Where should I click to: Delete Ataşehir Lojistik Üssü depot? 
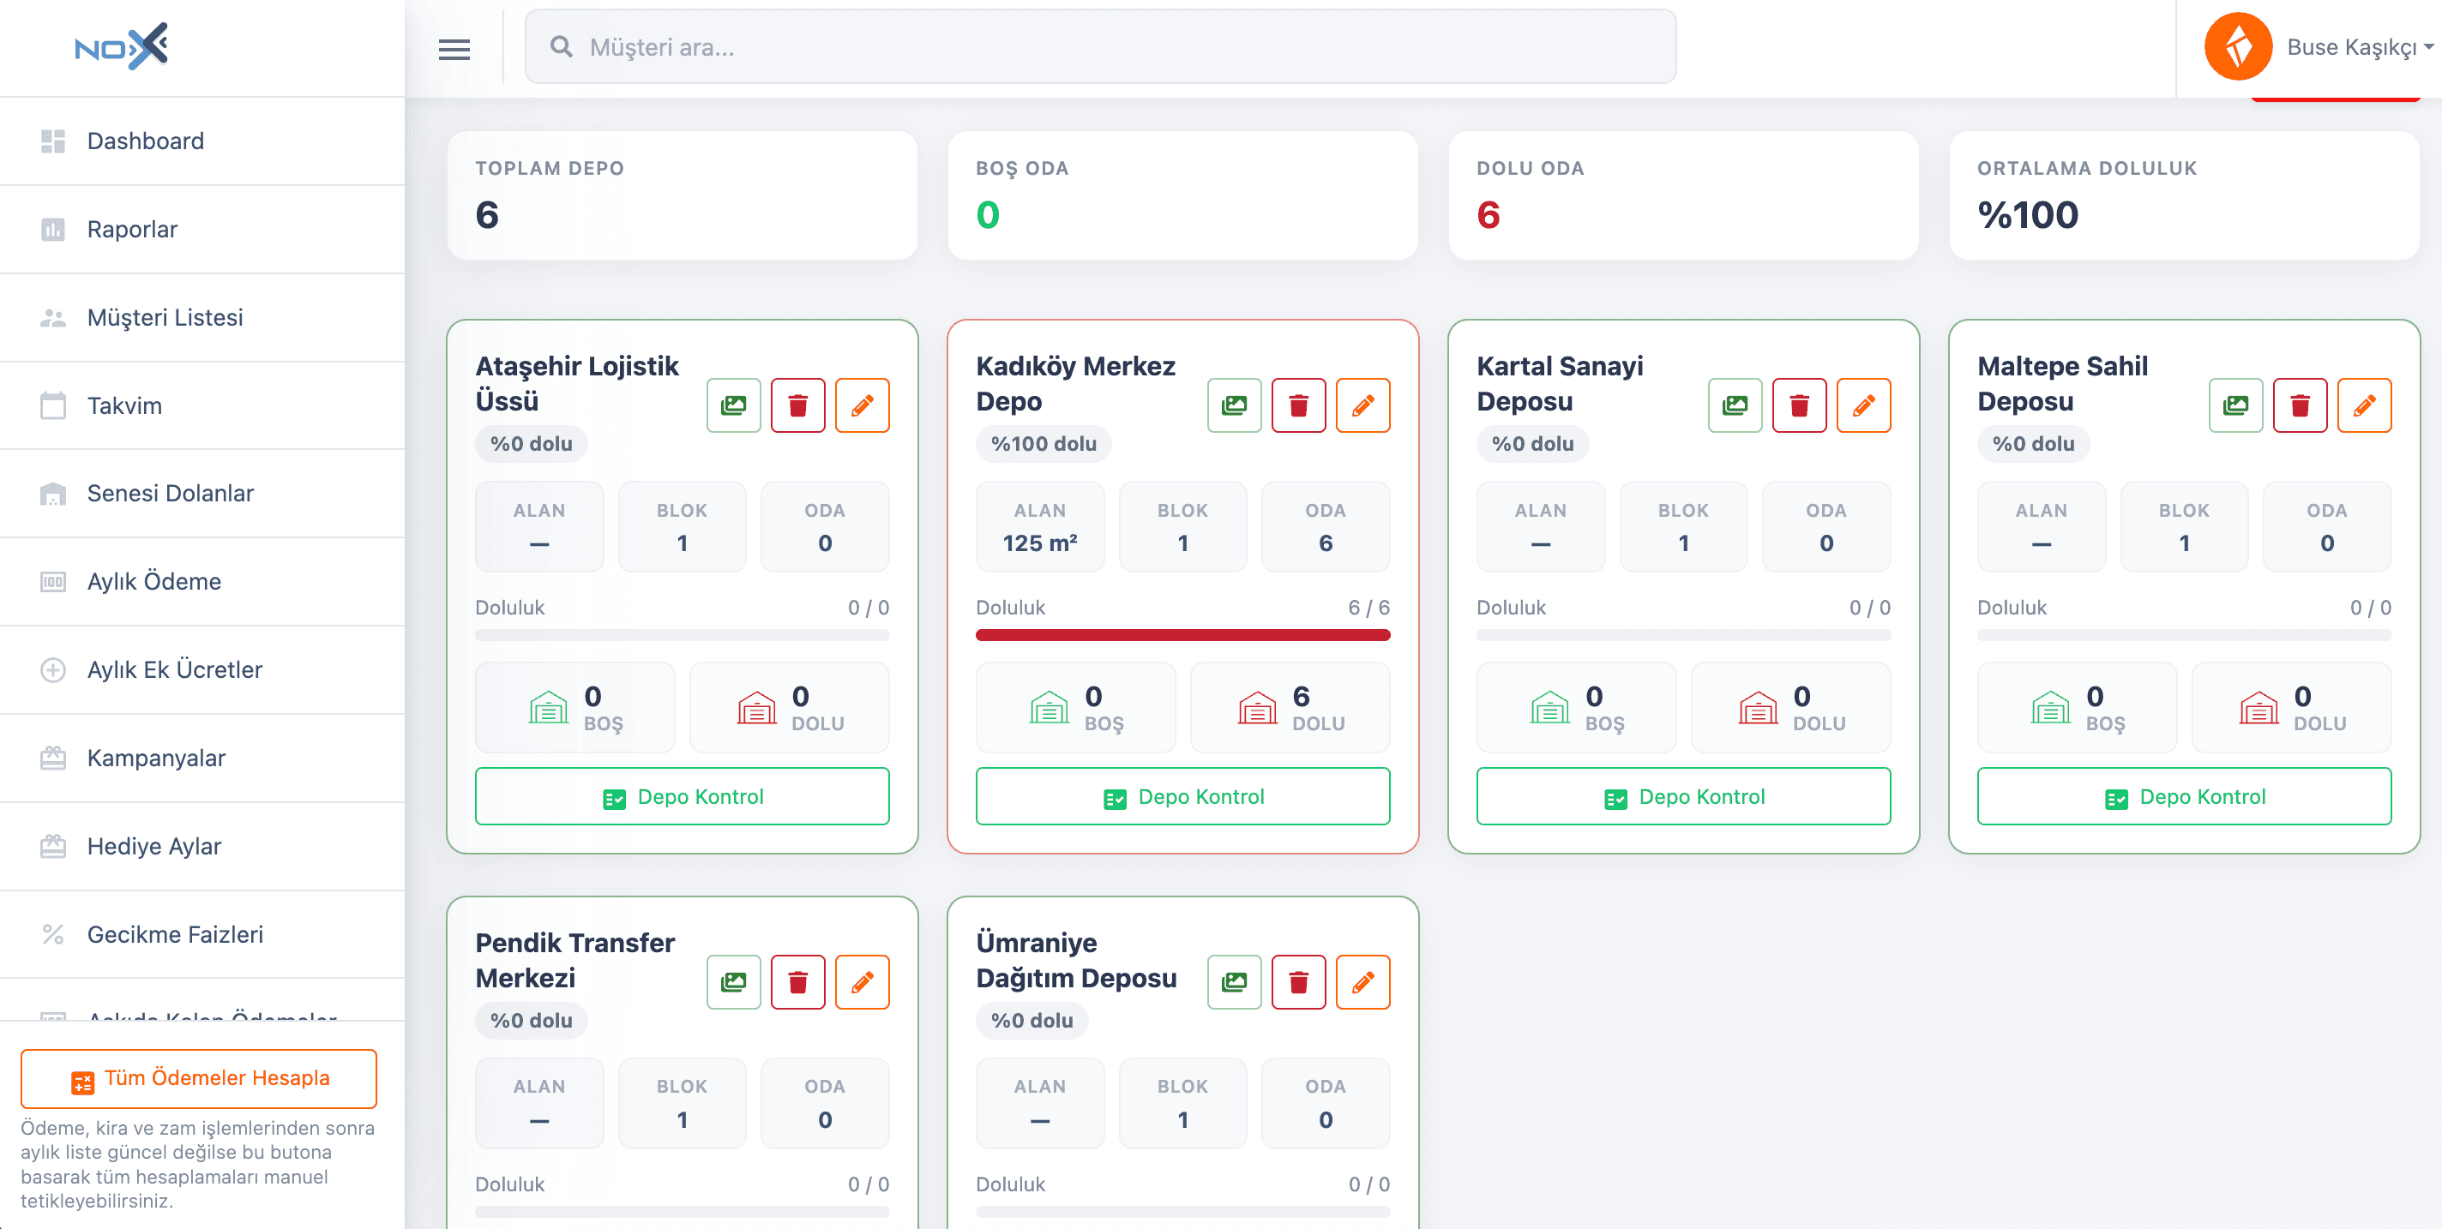click(x=798, y=405)
